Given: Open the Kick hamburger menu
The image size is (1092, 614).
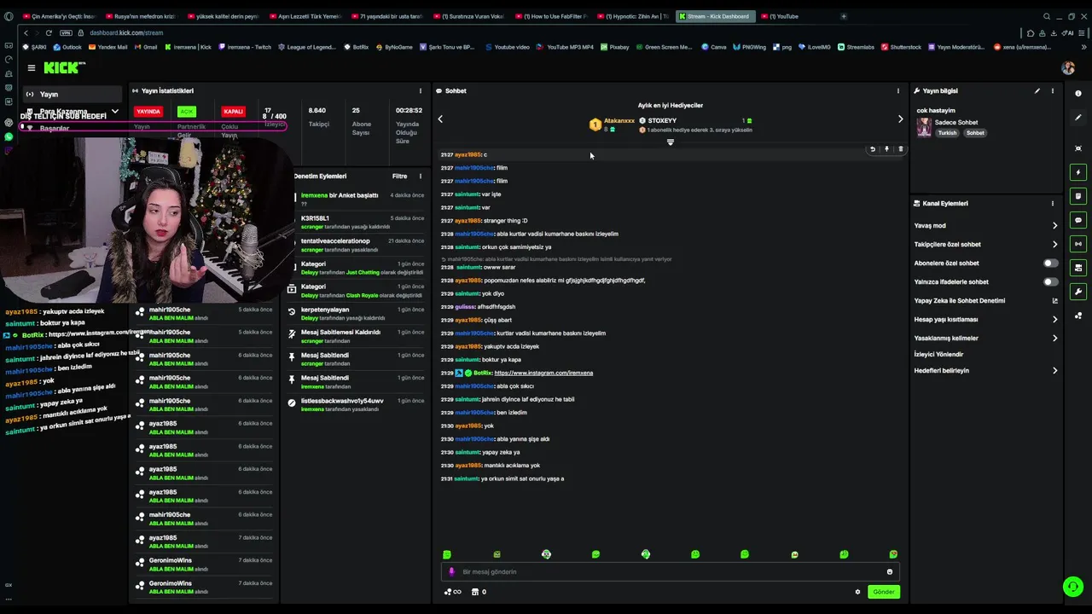Looking at the screenshot, I should (x=32, y=67).
